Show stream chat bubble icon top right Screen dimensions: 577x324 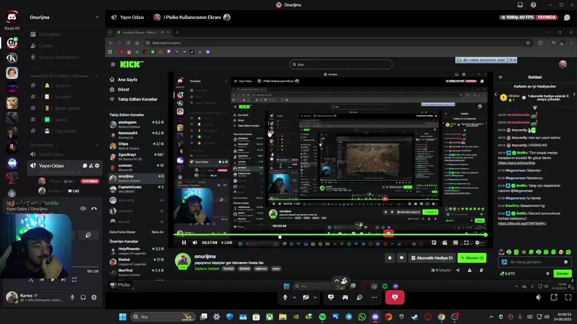[567, 17]
